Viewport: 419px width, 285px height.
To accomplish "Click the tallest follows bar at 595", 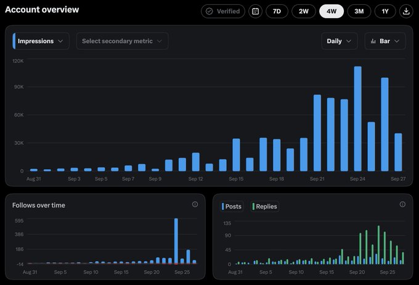I will click(176, 241).
